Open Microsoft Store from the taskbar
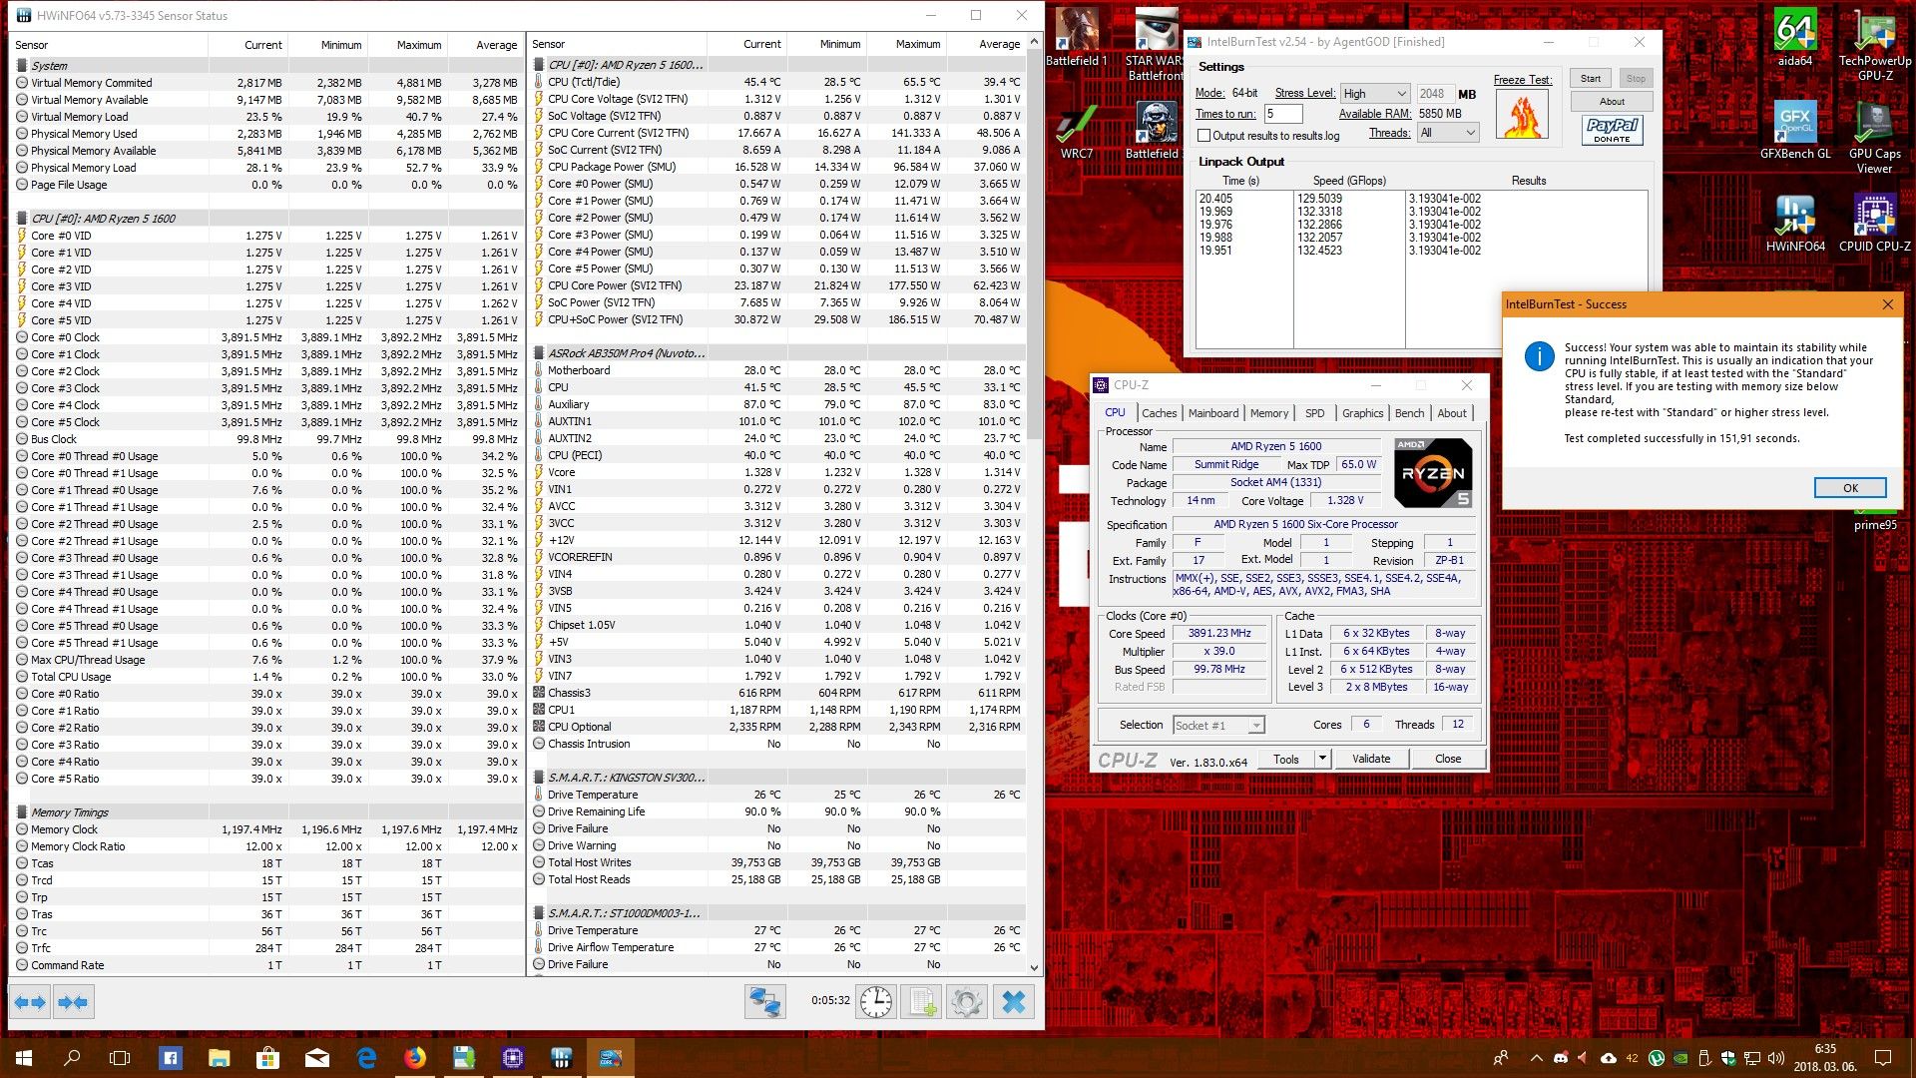 point(267,1057)
